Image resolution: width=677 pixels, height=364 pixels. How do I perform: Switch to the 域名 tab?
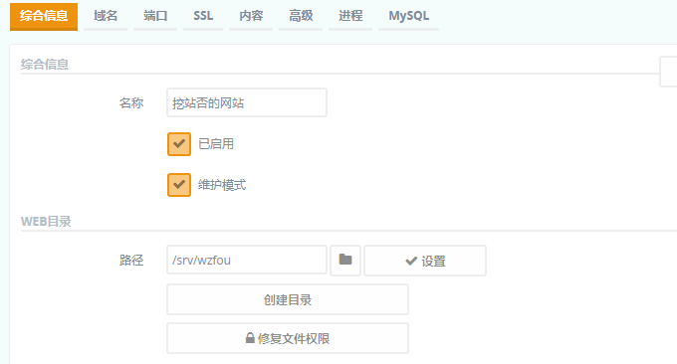click(x=106, y=16)
